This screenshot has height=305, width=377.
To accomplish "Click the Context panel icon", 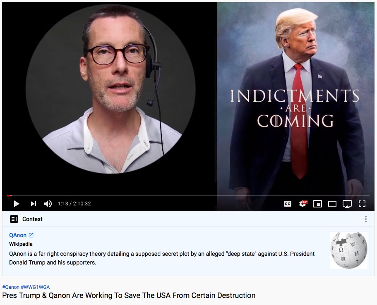I will coord(14,219).
